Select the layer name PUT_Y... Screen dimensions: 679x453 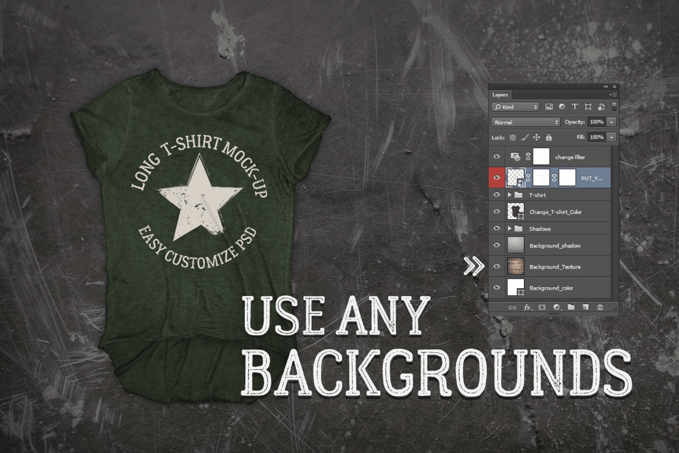tap(592, 178)
